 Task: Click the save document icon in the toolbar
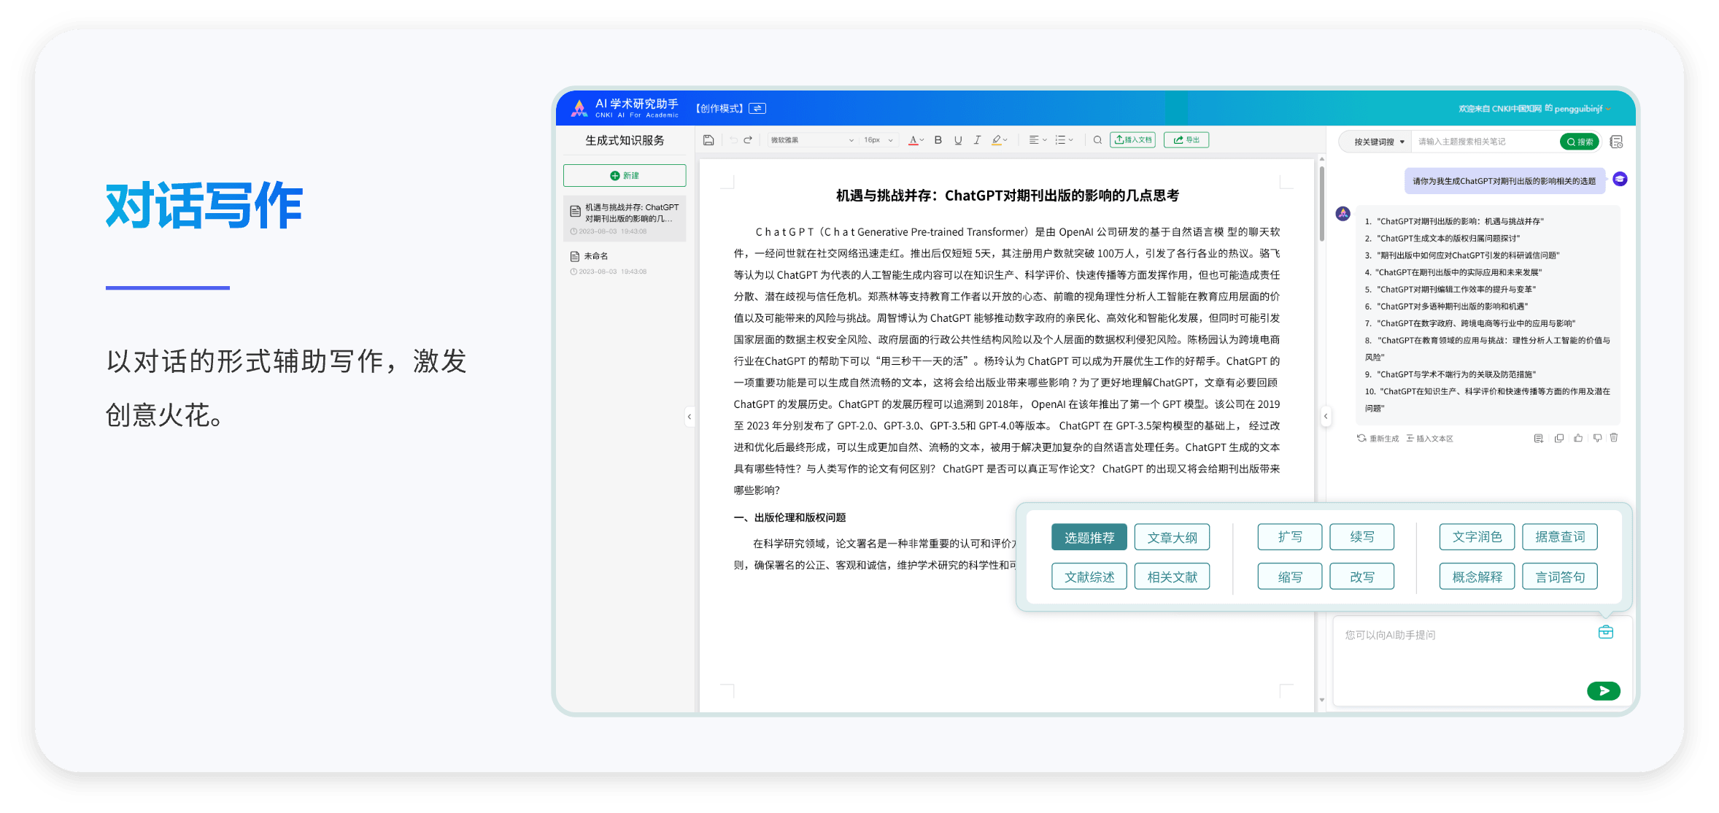[708, 140]
